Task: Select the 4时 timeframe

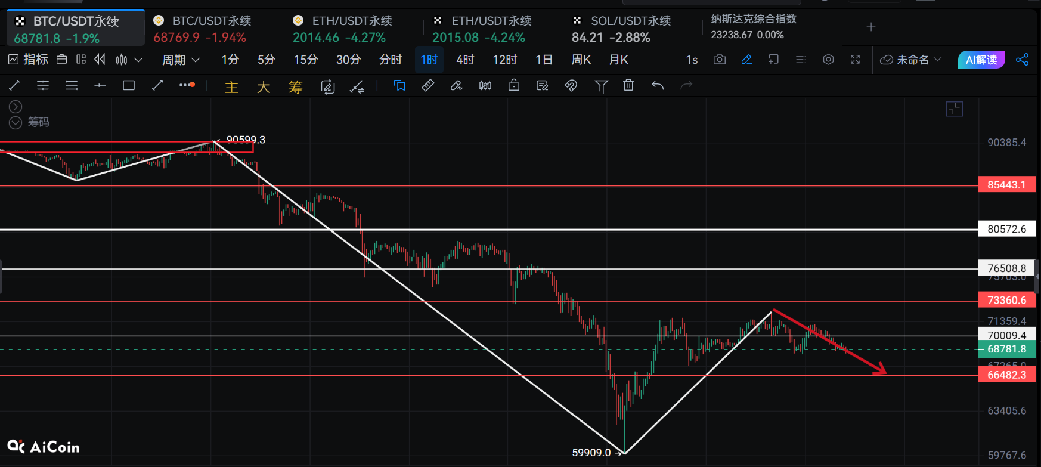Action: tap(465, 60)
